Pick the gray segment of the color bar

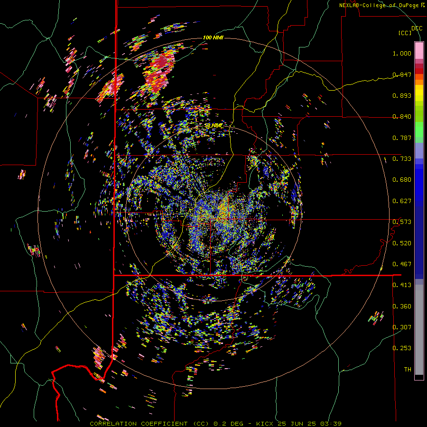tap(419, 330)
